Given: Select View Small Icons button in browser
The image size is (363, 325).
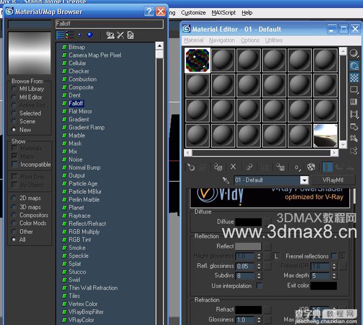Looking at the screenshot, I should [80, 35].
